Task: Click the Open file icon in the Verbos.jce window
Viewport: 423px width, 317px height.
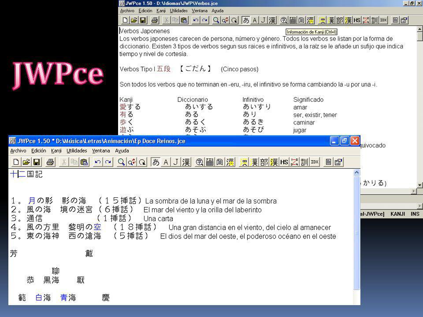Action: 134,20
